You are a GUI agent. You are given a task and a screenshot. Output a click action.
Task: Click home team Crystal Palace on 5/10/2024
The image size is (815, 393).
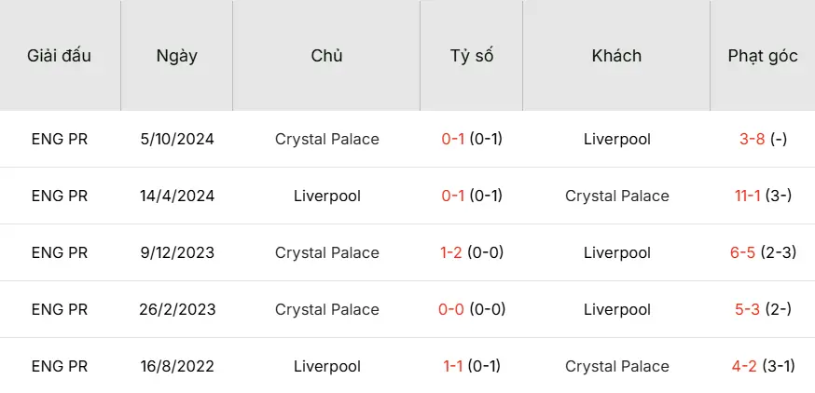tap(327, 140)
